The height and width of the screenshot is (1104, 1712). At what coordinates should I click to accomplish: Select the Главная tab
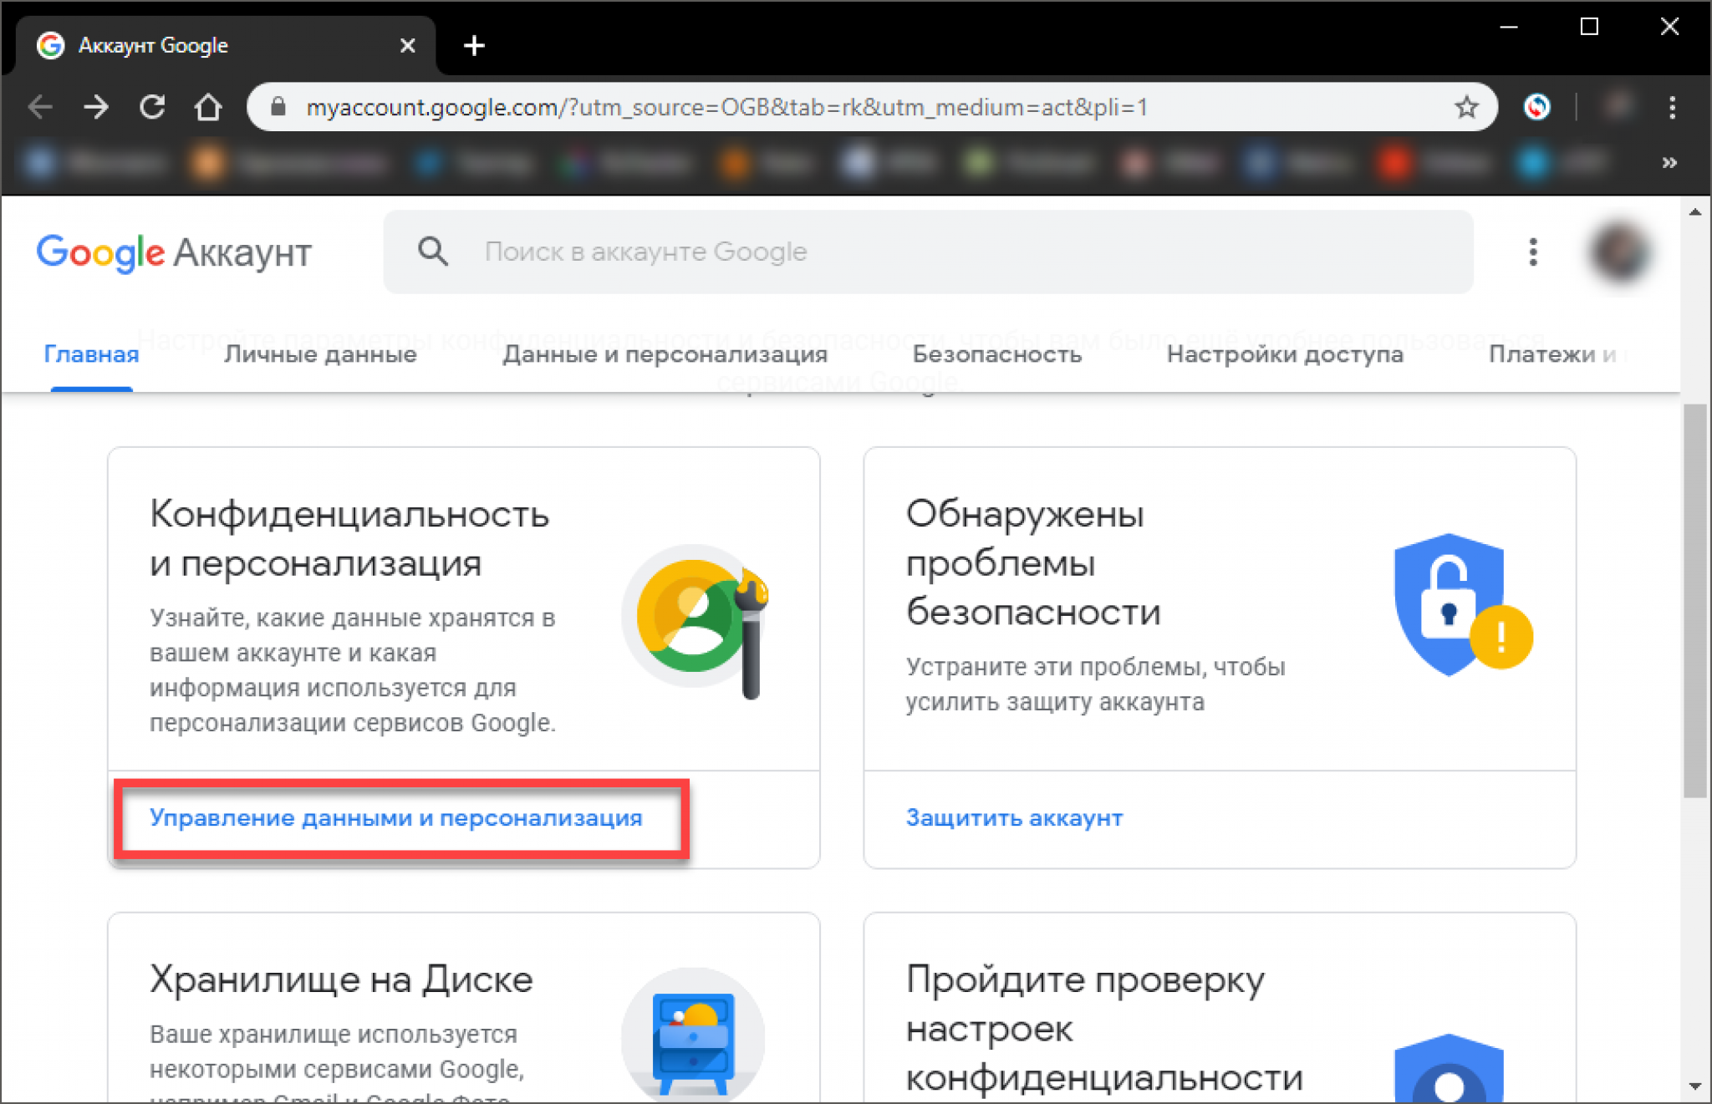[x=91, y=354]
